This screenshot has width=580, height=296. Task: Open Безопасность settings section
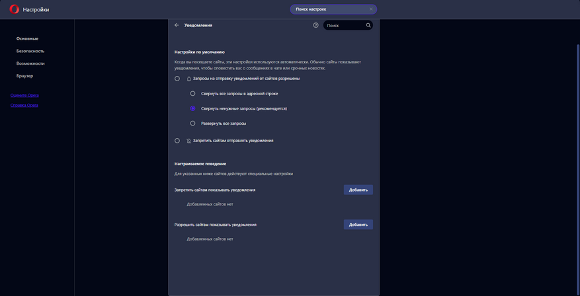[30, 51]
